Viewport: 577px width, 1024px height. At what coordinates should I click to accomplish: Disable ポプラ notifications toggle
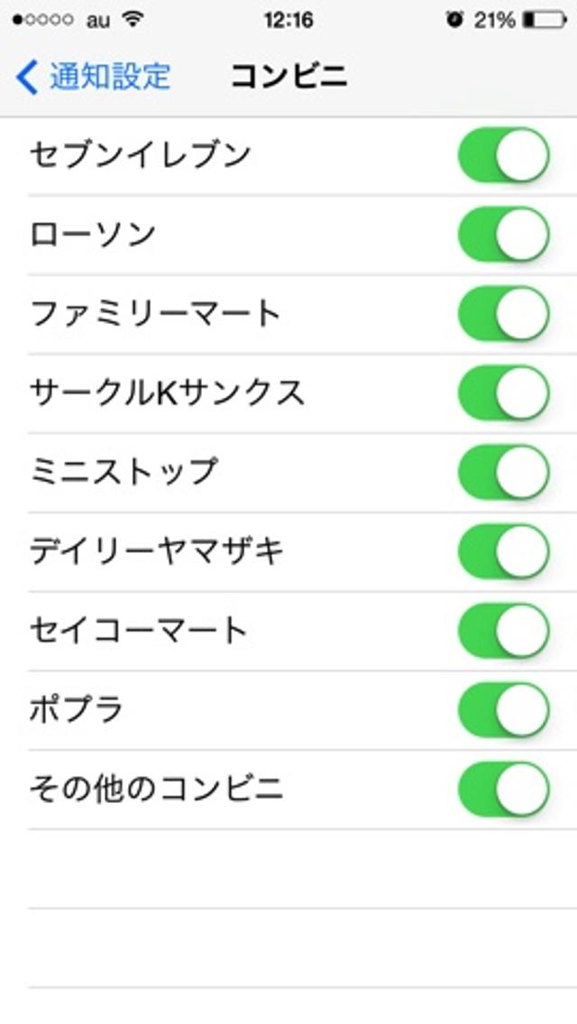tap(503, 710)
